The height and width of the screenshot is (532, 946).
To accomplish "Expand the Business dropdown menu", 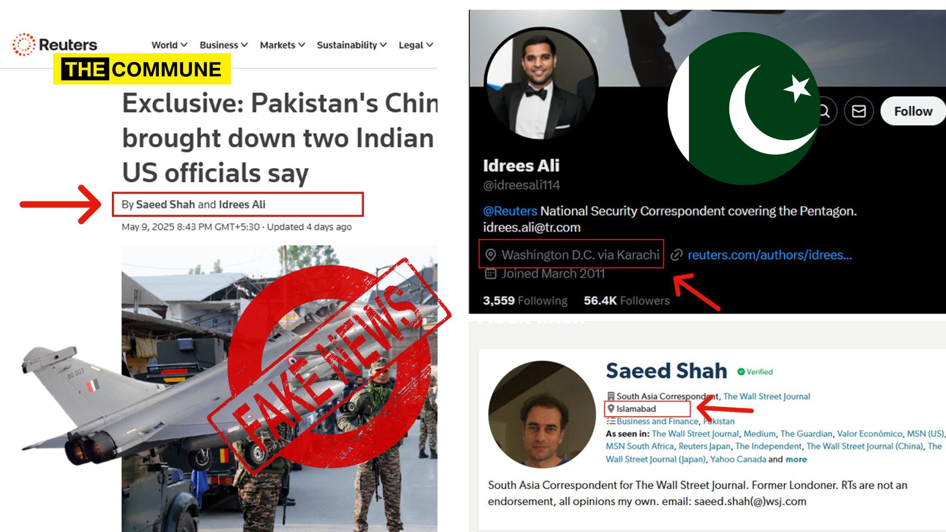I will 223,45.
